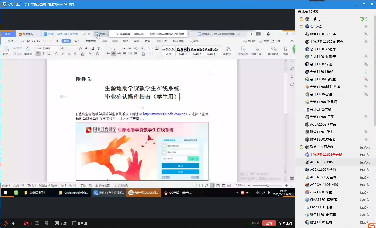376x228 pixels.
Task: Click the zoom slider in the WPS status bar
Action: [267, 185]
